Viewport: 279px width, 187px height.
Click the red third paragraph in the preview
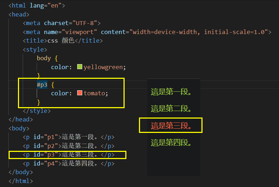[x=171, y=125]
